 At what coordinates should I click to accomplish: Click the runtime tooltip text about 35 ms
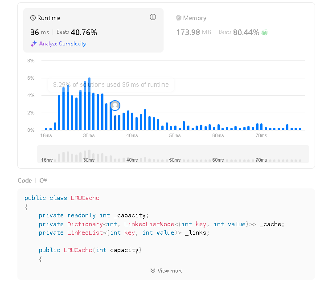pyautogui.click(x=111, y=85)
